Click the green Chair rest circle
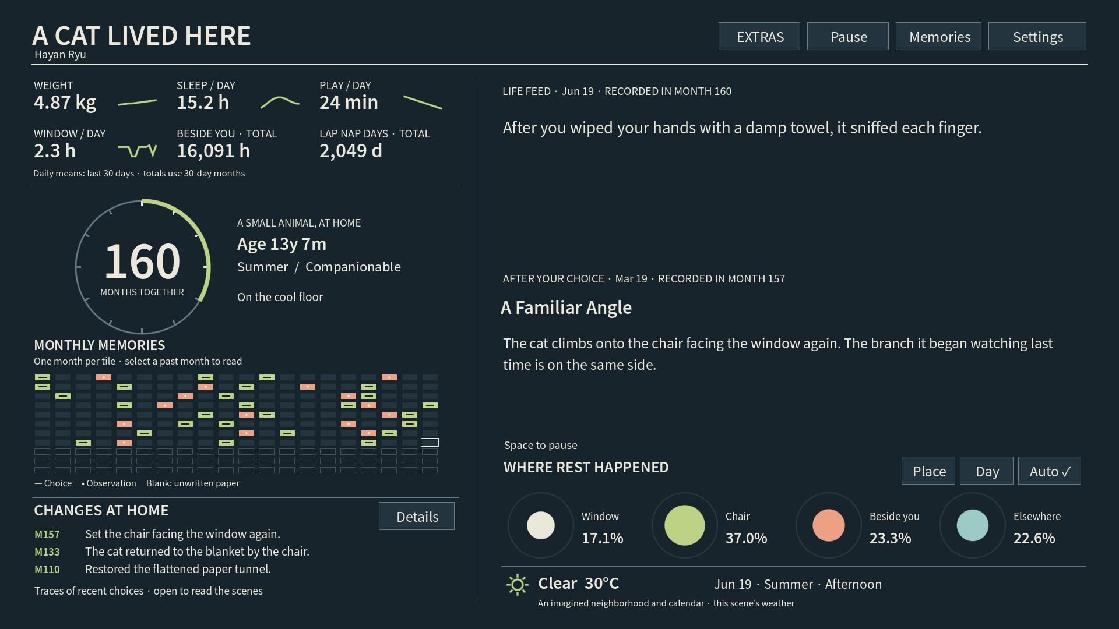 (x=685, y=525)
